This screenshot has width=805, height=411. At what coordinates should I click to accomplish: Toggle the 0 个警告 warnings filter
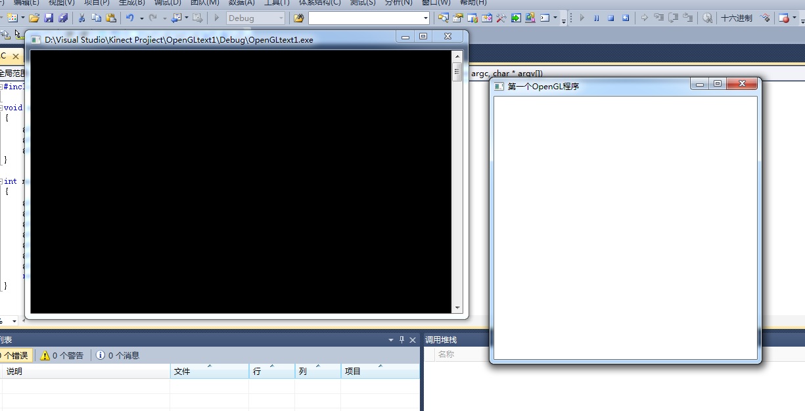tap(62, 355)
